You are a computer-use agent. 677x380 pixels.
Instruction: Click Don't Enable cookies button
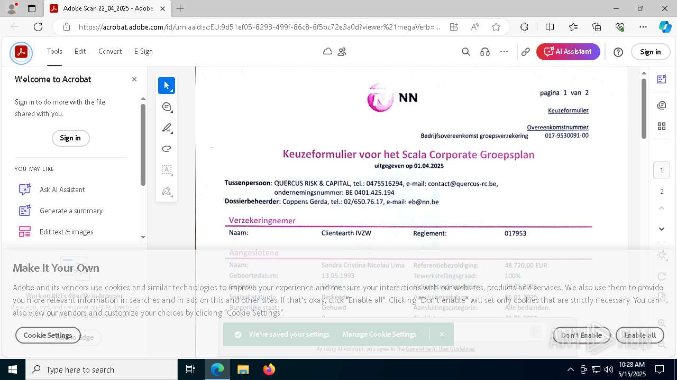click(581, 335)
